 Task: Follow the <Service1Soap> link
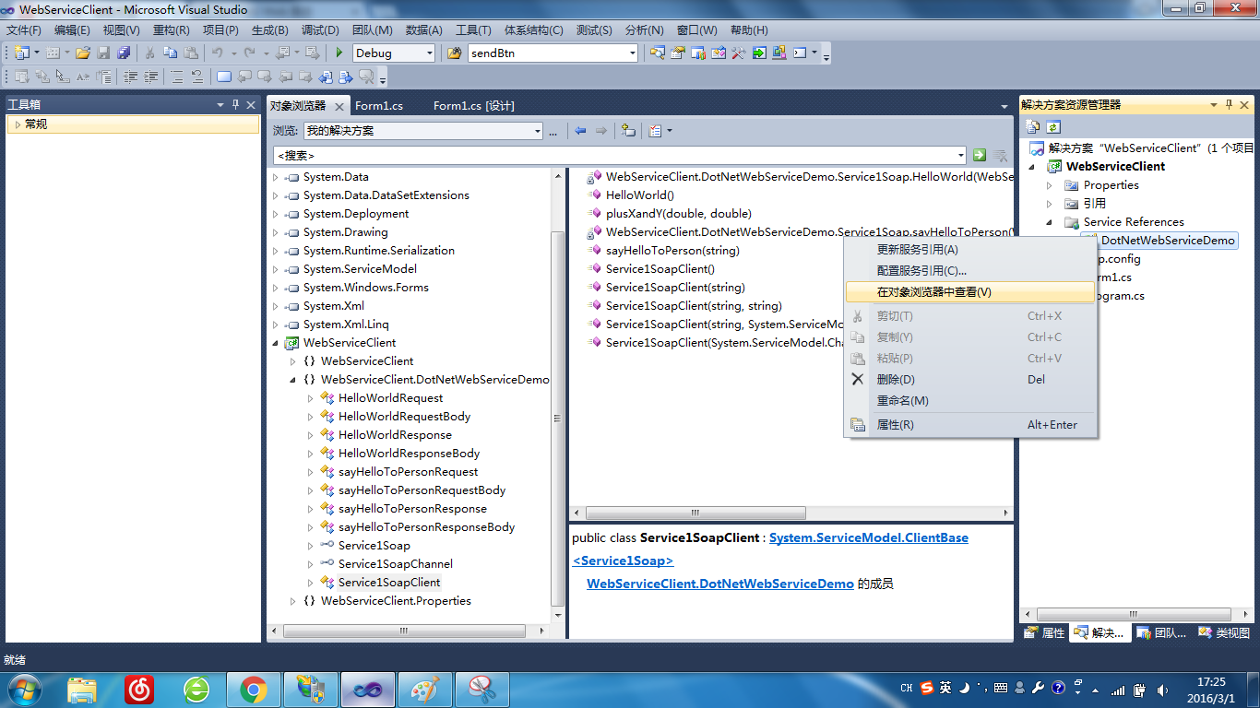[x=623, y=560]
